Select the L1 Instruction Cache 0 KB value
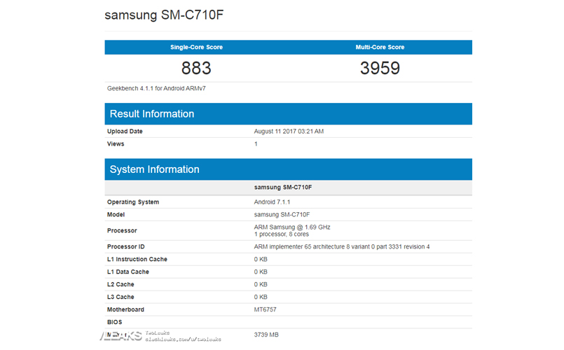Viewport: 564px width, 350px height. (261, 259)
